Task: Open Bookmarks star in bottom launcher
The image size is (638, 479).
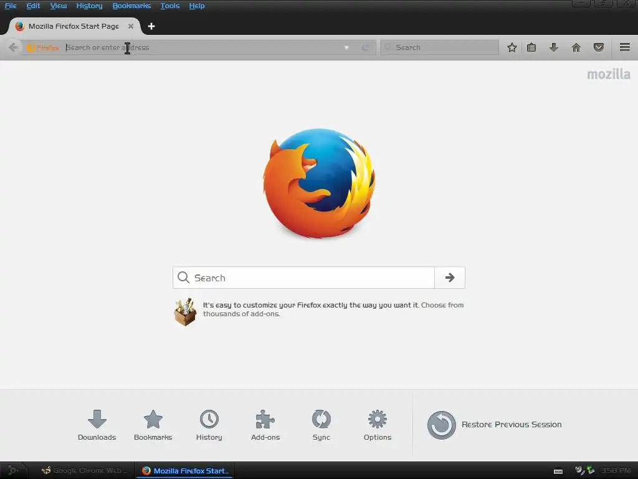Action: 153,425
